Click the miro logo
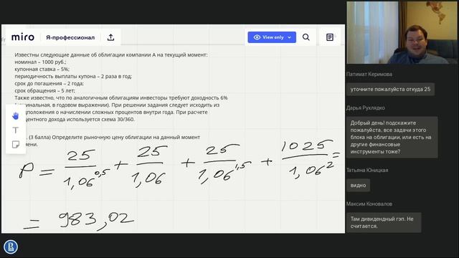 point(22,37)
